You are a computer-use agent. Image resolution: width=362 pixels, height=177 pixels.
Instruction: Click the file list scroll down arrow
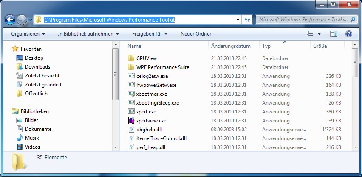pos(355,147)
